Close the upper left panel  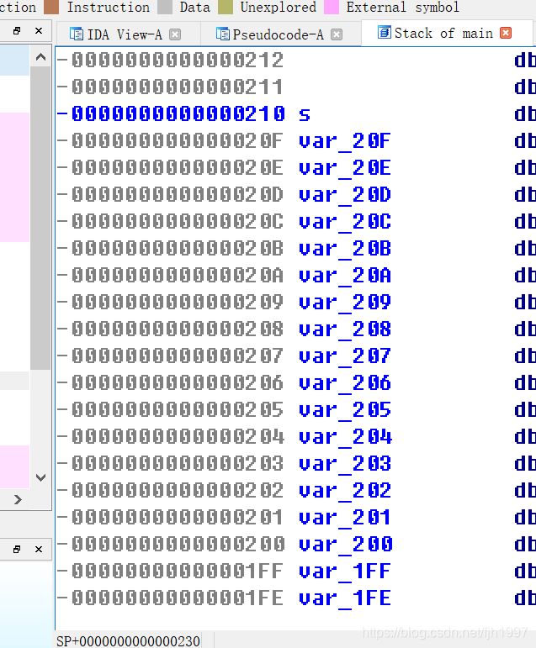point(39,30)
